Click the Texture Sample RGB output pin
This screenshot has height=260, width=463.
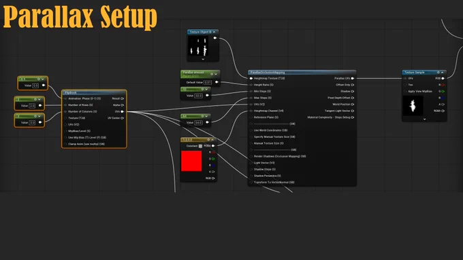tap(443, 78)
